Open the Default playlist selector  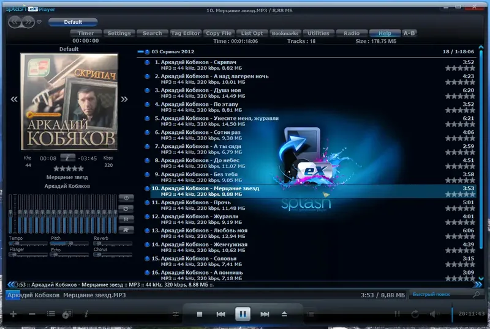tap(73, 22)
